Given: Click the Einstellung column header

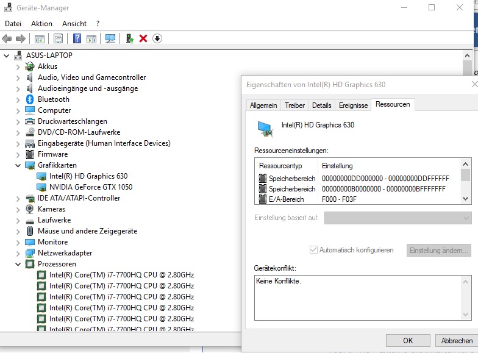Looking at the screenshot, I should [337, 166].
